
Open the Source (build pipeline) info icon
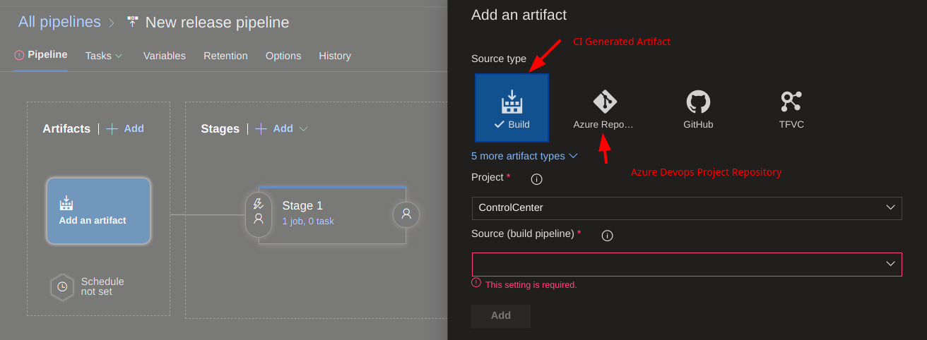pos(607,236)
